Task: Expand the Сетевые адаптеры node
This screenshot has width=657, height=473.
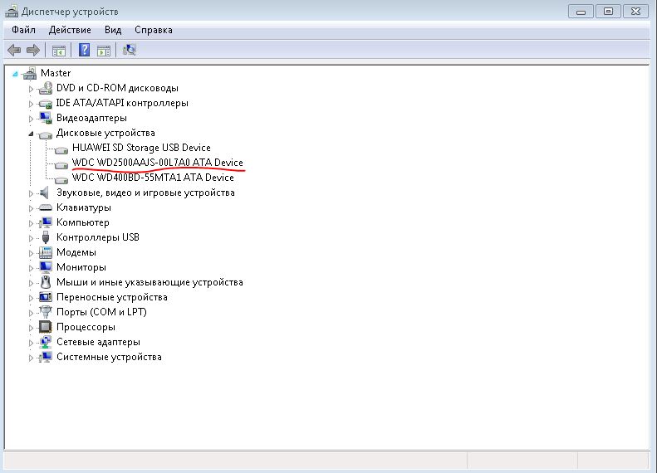Action: pos(31,343)
